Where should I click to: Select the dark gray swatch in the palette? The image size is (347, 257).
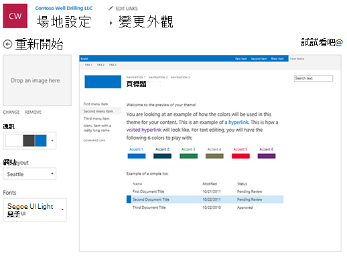29,141
